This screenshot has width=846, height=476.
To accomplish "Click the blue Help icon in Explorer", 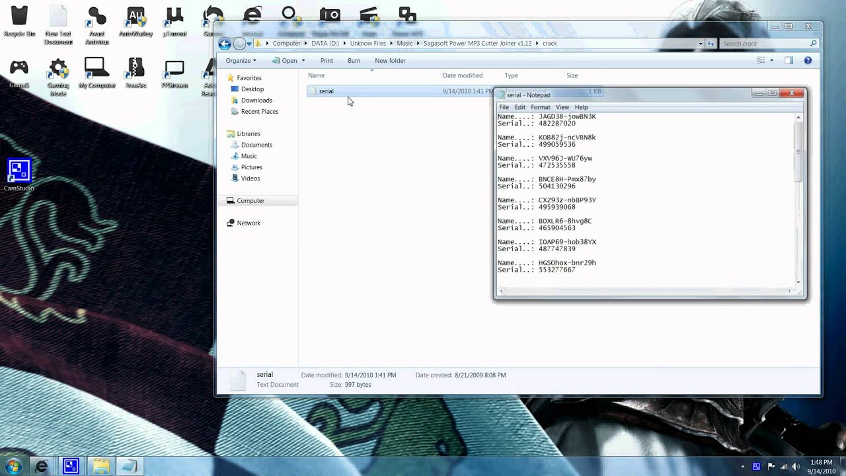I will tap(808, 61).
